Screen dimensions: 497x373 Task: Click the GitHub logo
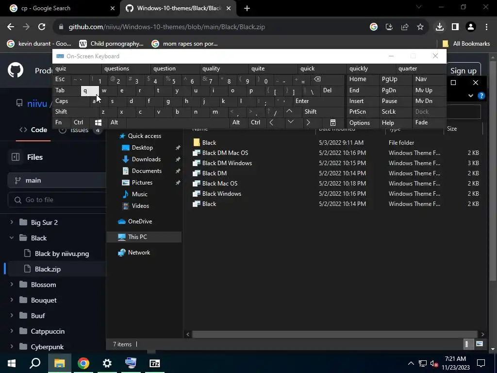pyautogui.click(x=16, y=70)
